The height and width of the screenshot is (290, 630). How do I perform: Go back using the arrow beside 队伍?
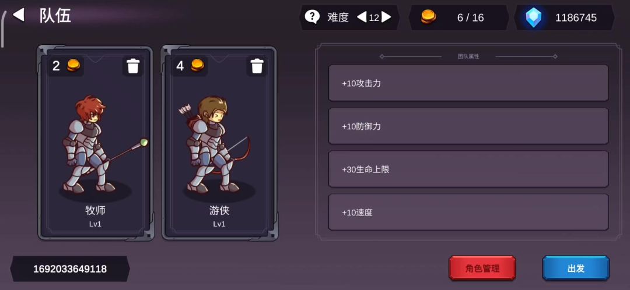tap(19, 15)
